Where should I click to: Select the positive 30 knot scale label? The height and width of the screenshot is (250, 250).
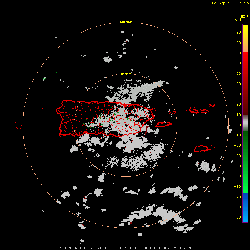pyautogui.click(x=239, y=94)
